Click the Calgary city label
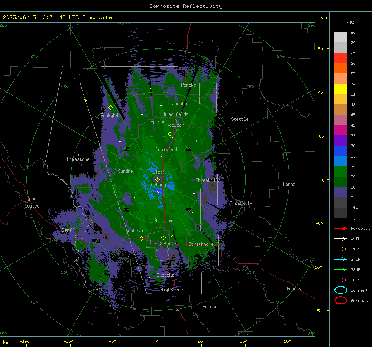 [x=161, y=243]
